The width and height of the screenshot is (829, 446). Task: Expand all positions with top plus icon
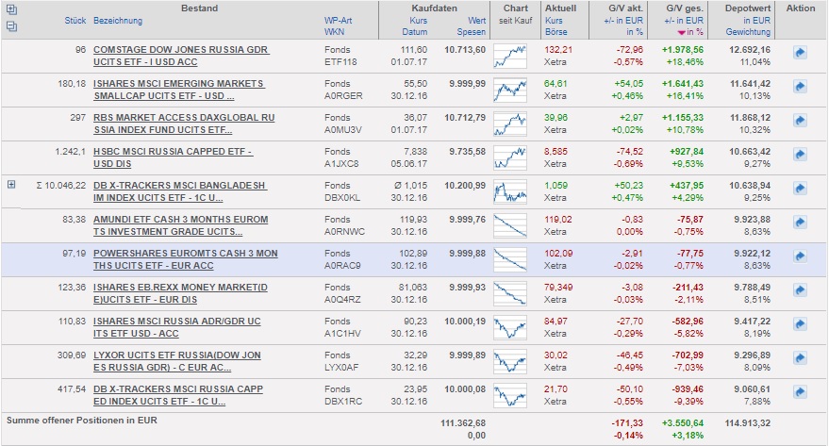click(10, 8)
